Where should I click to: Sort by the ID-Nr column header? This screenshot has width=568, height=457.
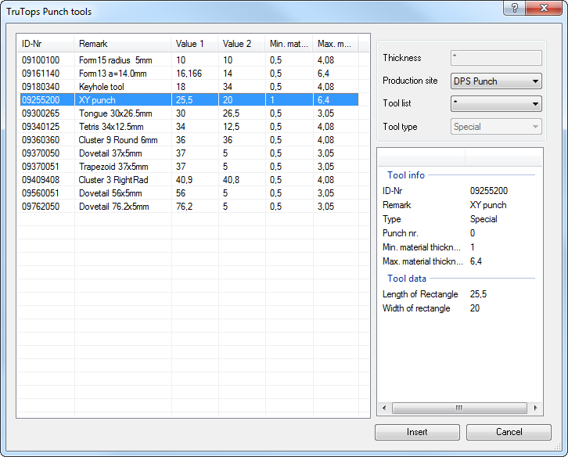[45, 44]
